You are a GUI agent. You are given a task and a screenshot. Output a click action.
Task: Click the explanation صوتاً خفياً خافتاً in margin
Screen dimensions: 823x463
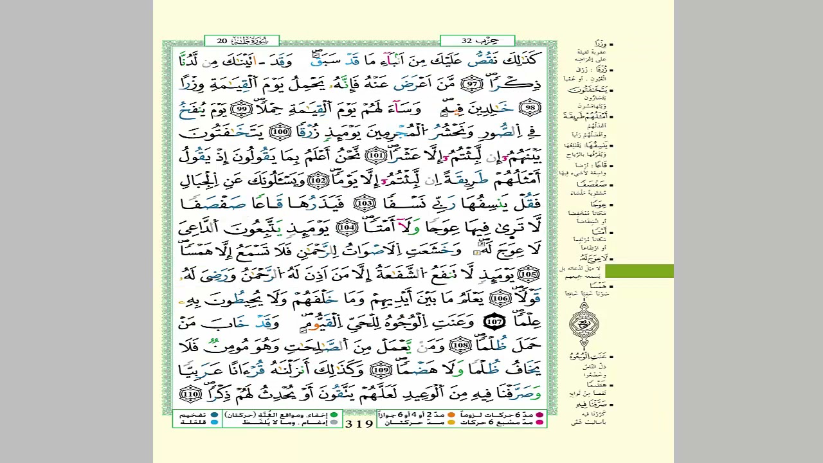click(587, 293)
